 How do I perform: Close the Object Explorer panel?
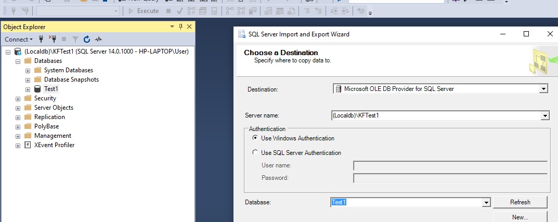(x=189, y=27)
